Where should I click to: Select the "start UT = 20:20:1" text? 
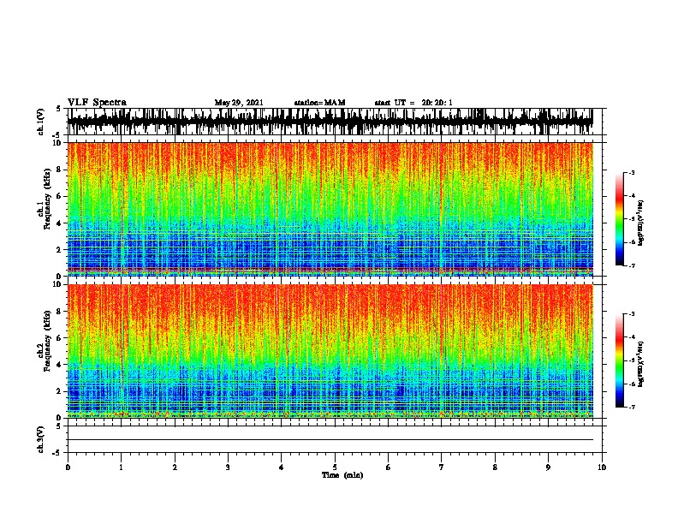[x=413, y=103]
